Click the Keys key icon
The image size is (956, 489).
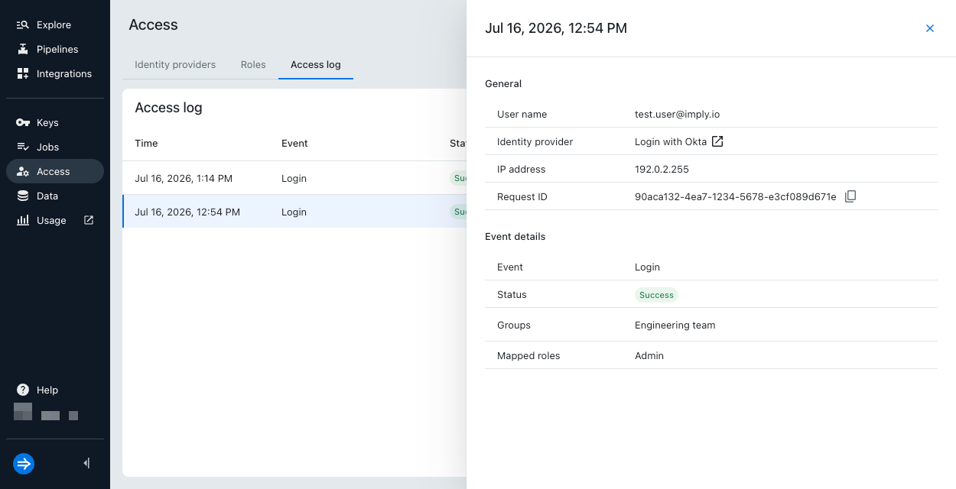coord(23,123)
